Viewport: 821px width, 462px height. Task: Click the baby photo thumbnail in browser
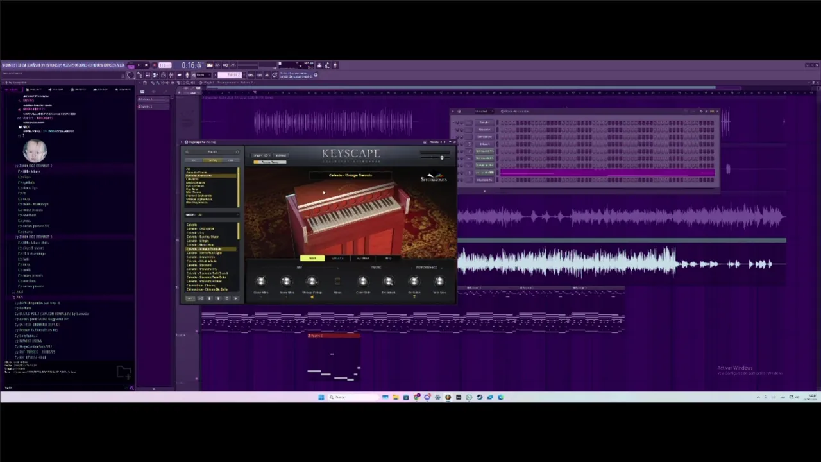pyautogui.click(x=35, y=151)
